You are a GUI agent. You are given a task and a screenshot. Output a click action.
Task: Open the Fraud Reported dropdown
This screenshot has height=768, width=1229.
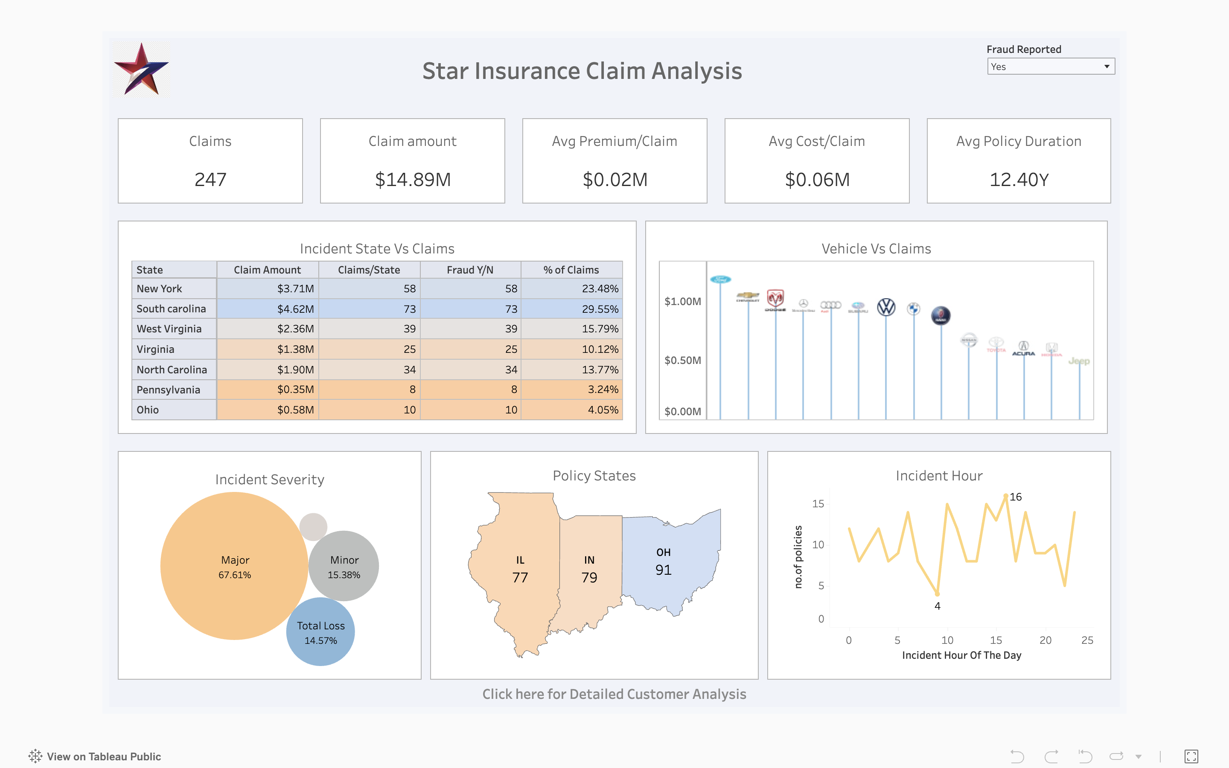coord(1050,67)
